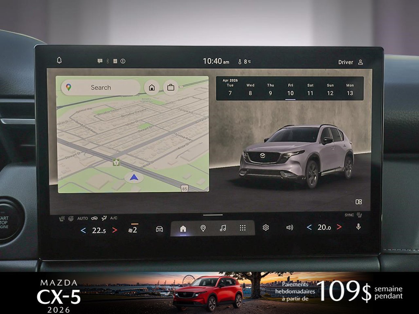Tap the Driver profile label

point(345,62)
